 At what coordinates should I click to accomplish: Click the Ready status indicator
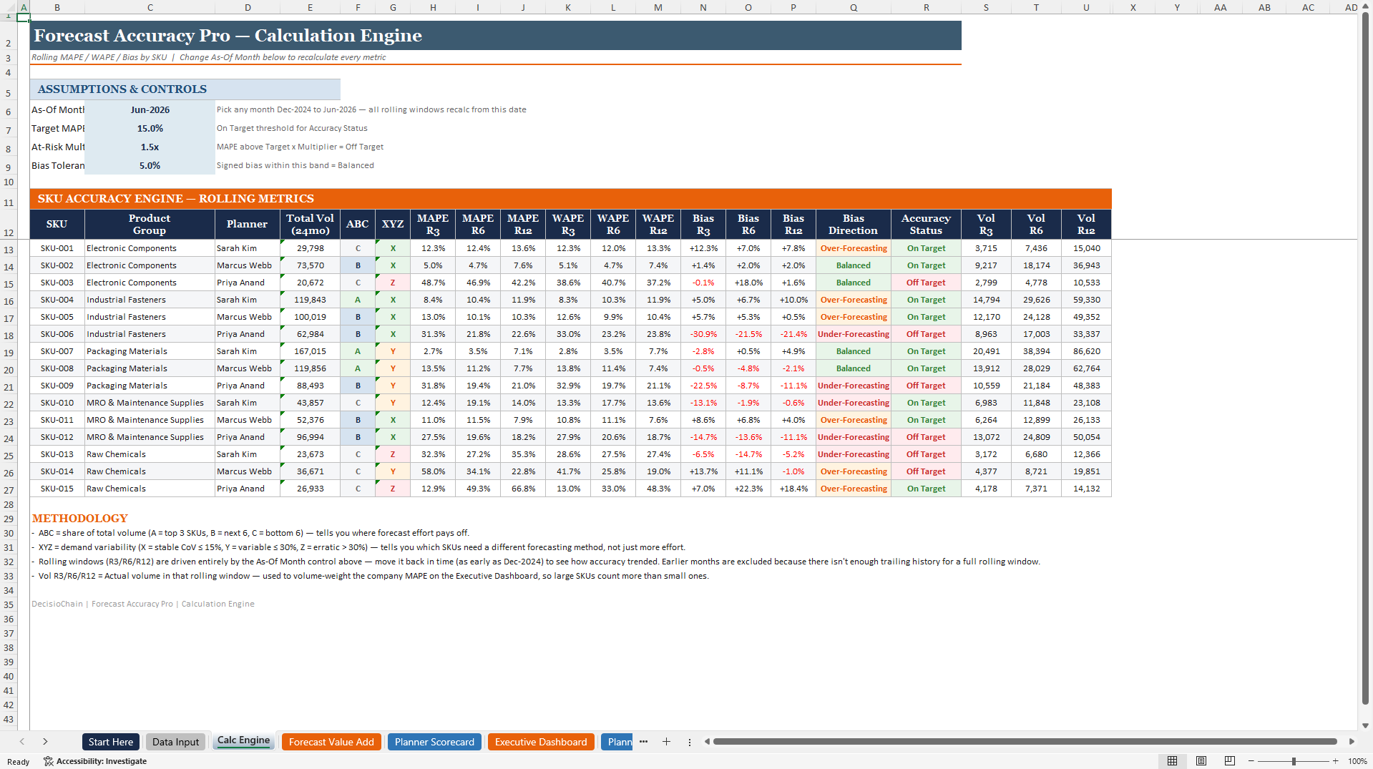click(x=19, y=762)
